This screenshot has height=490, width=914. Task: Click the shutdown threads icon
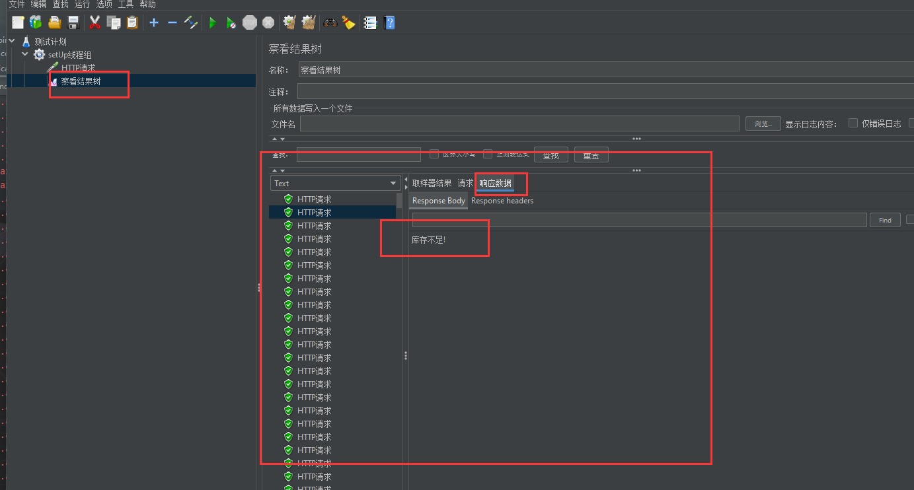[268, 23]
